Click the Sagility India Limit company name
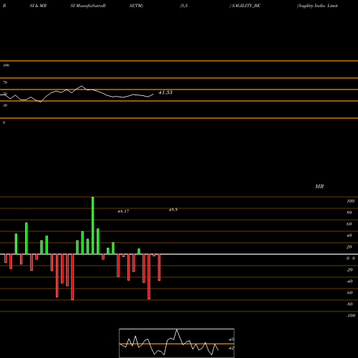The width and height of the screenshot is (358, 358). click(x=317, y=6)
